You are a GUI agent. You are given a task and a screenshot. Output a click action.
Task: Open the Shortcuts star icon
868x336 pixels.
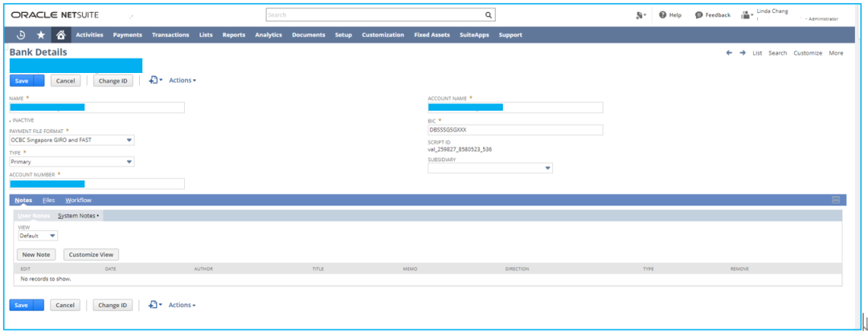[x=41, y=34]
